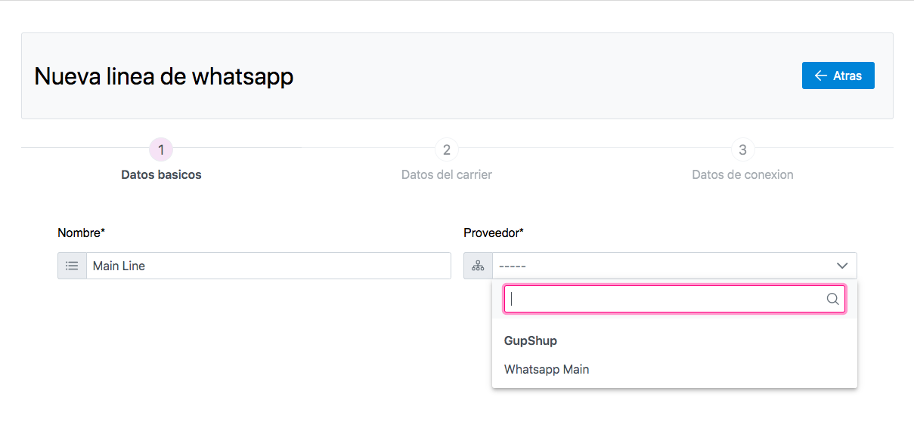Click the Atras back button
Viewport: 914px width, 431px height.
pos(838,75)
